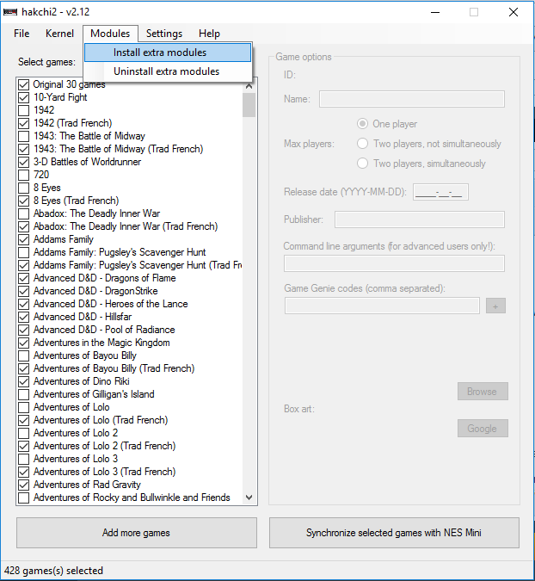Open the Kernel menu

[59, 34]
